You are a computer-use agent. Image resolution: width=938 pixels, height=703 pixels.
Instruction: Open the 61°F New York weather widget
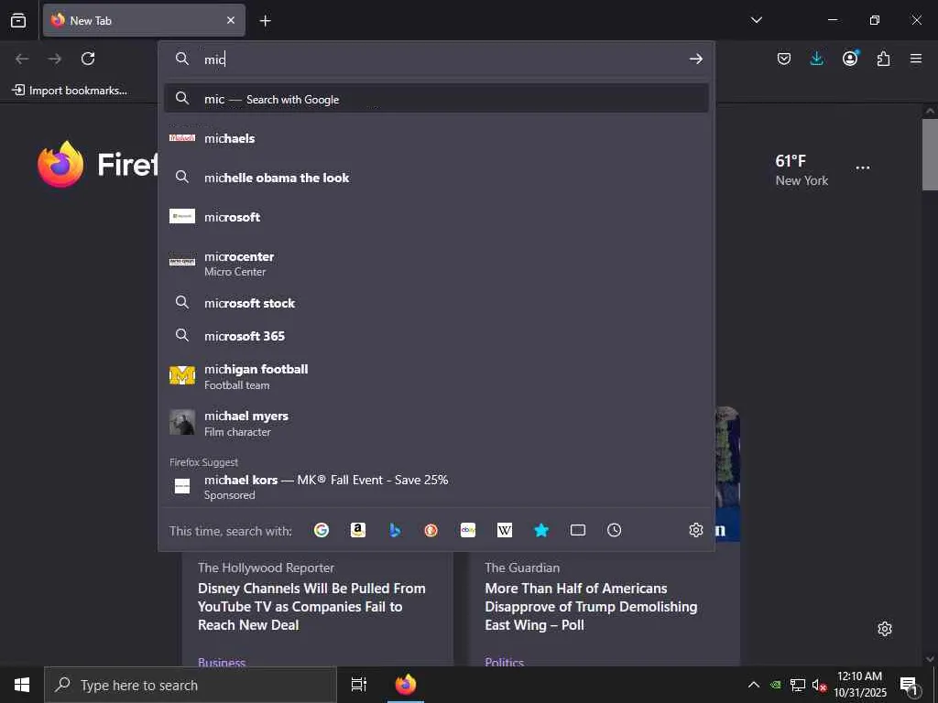[x=802, y=169]
